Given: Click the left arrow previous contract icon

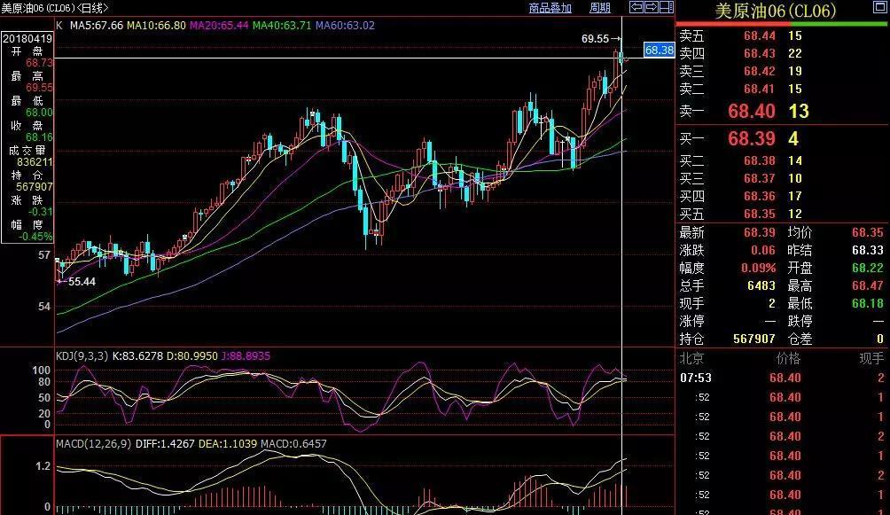Looking at the screenshot, I should pos(636,7).
